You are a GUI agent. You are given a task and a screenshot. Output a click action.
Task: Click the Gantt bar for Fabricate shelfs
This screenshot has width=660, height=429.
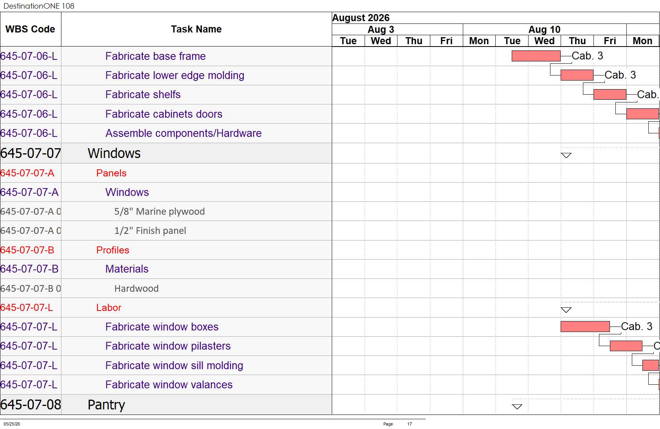610,94
